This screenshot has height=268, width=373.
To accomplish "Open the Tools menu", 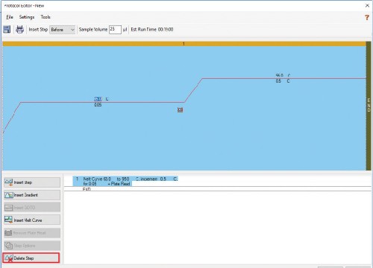I will tap(46, 17).
